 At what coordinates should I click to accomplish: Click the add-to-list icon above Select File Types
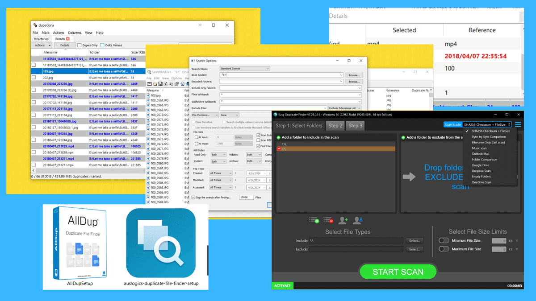pos(314,220)
